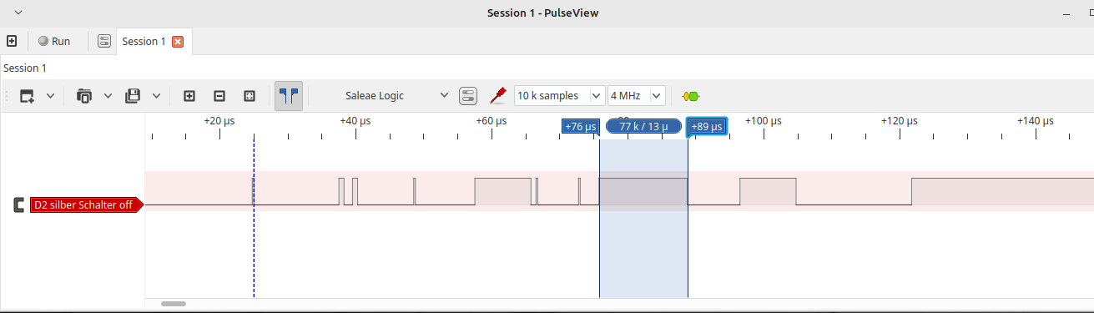Click the Run button
The width and height of the screenshot is (1094, 313).
pos(54,41)
